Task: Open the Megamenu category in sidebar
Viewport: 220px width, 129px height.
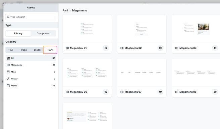Action: 31,65
